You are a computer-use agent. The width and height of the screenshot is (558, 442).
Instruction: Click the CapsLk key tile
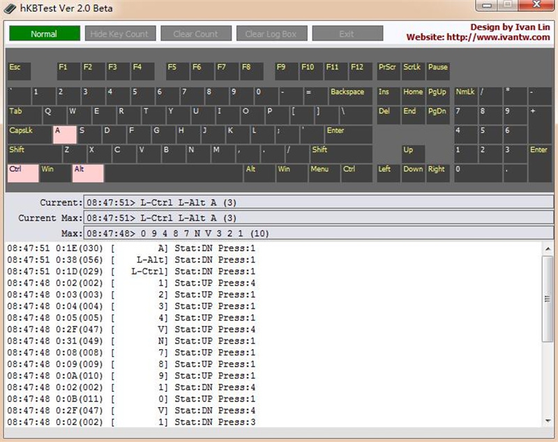coord(29,134)
